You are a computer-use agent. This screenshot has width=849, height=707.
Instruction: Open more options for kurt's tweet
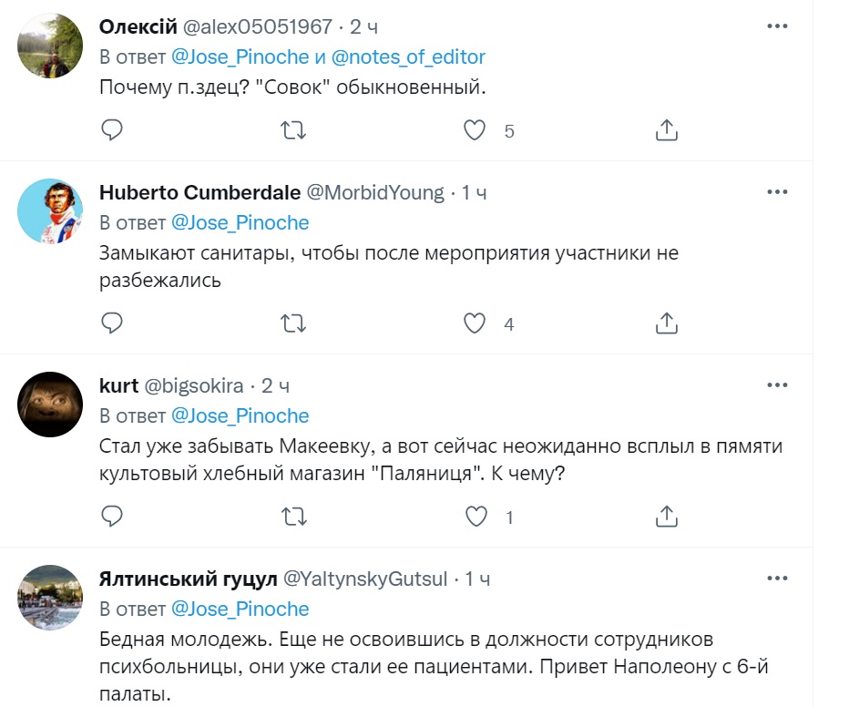777,385
